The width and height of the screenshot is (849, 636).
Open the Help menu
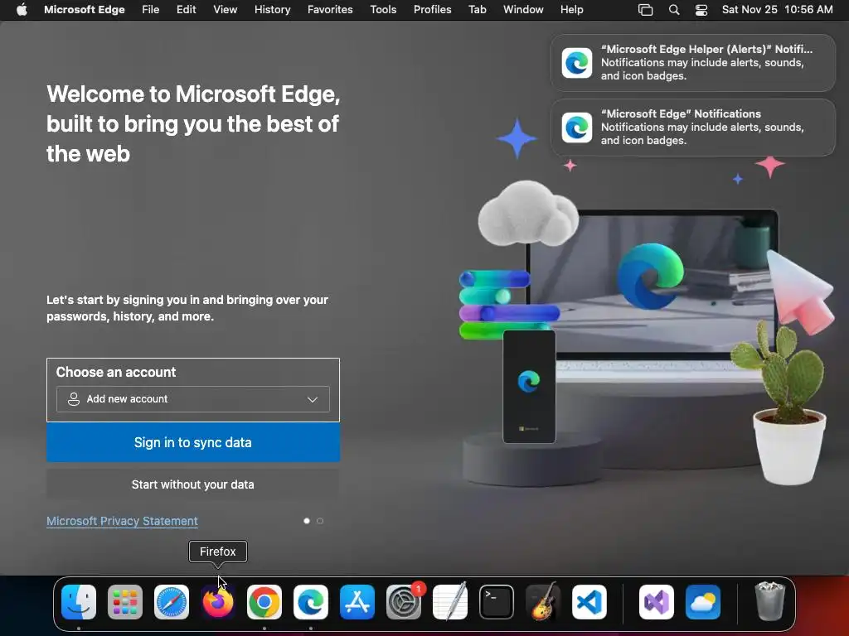(572, 9)
